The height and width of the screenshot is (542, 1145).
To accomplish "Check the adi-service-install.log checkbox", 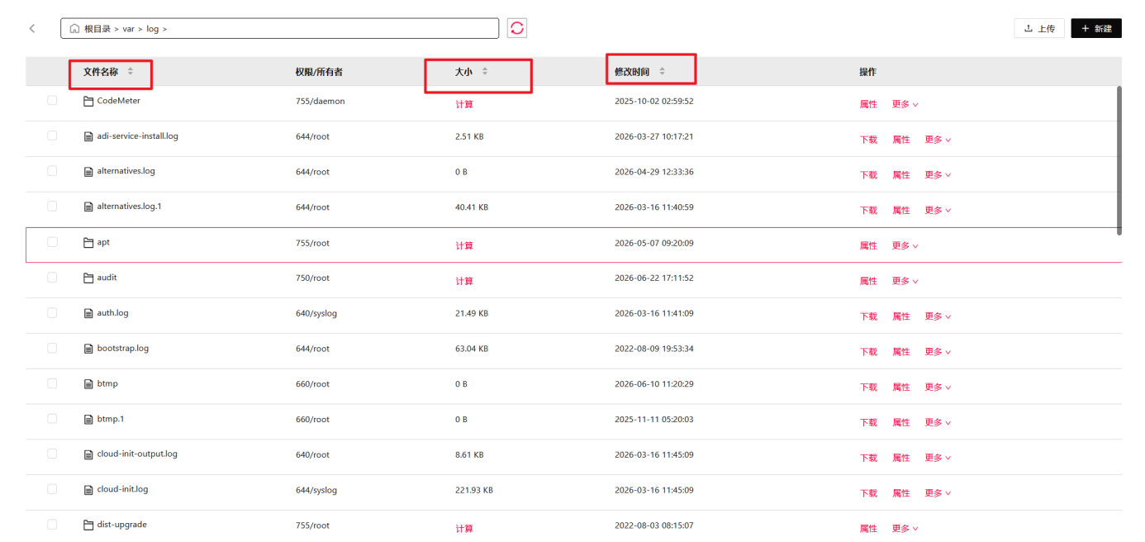I will [x=52, y=135].
